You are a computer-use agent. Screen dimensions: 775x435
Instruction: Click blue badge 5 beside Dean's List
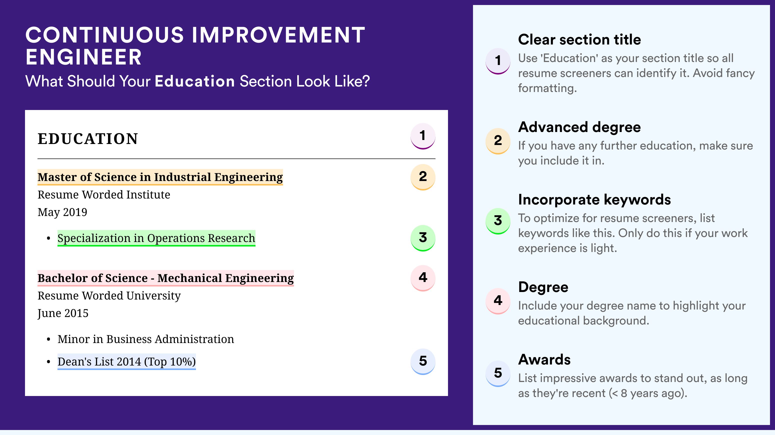coord(423,361)
